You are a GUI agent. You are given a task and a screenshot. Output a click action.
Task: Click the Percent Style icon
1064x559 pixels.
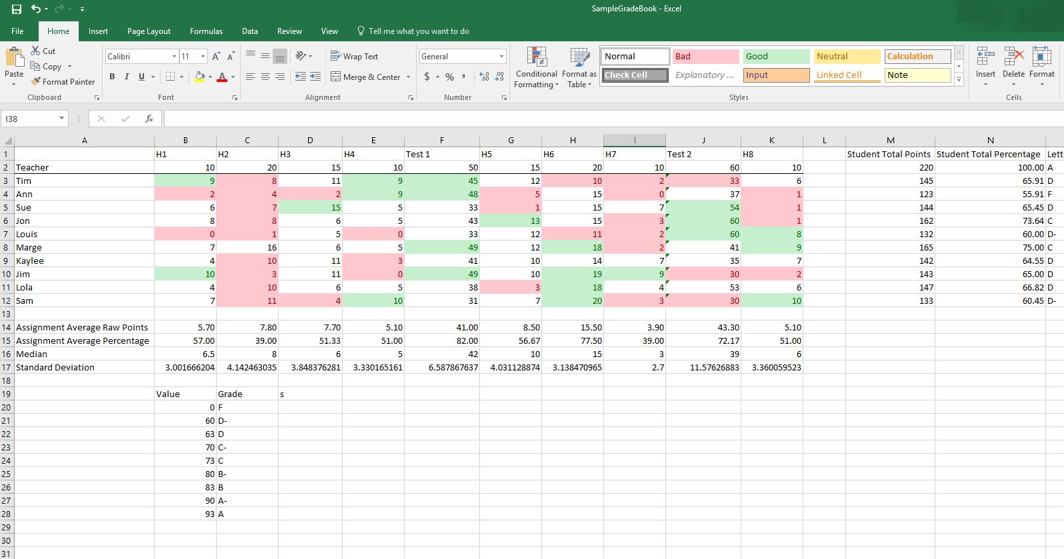tap(449, 77)
